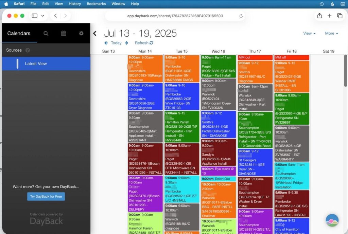
Task: Expand the View dropdown
Action: pos(309,33)
